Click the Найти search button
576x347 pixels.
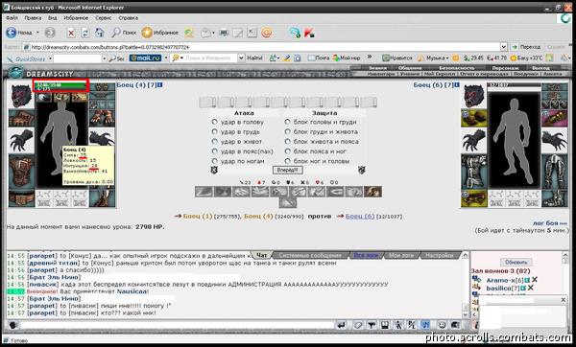pos(254,58)
